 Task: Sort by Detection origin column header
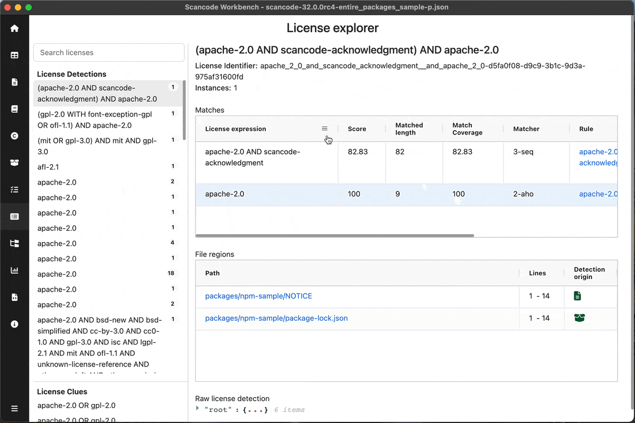(590, 273)
